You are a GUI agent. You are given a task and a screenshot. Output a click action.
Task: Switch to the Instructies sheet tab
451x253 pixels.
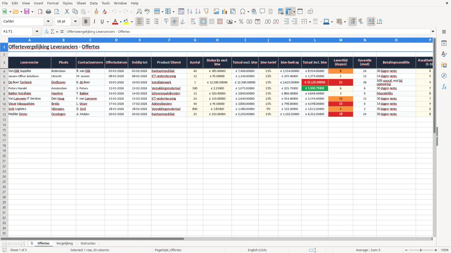tap(88, 243)
